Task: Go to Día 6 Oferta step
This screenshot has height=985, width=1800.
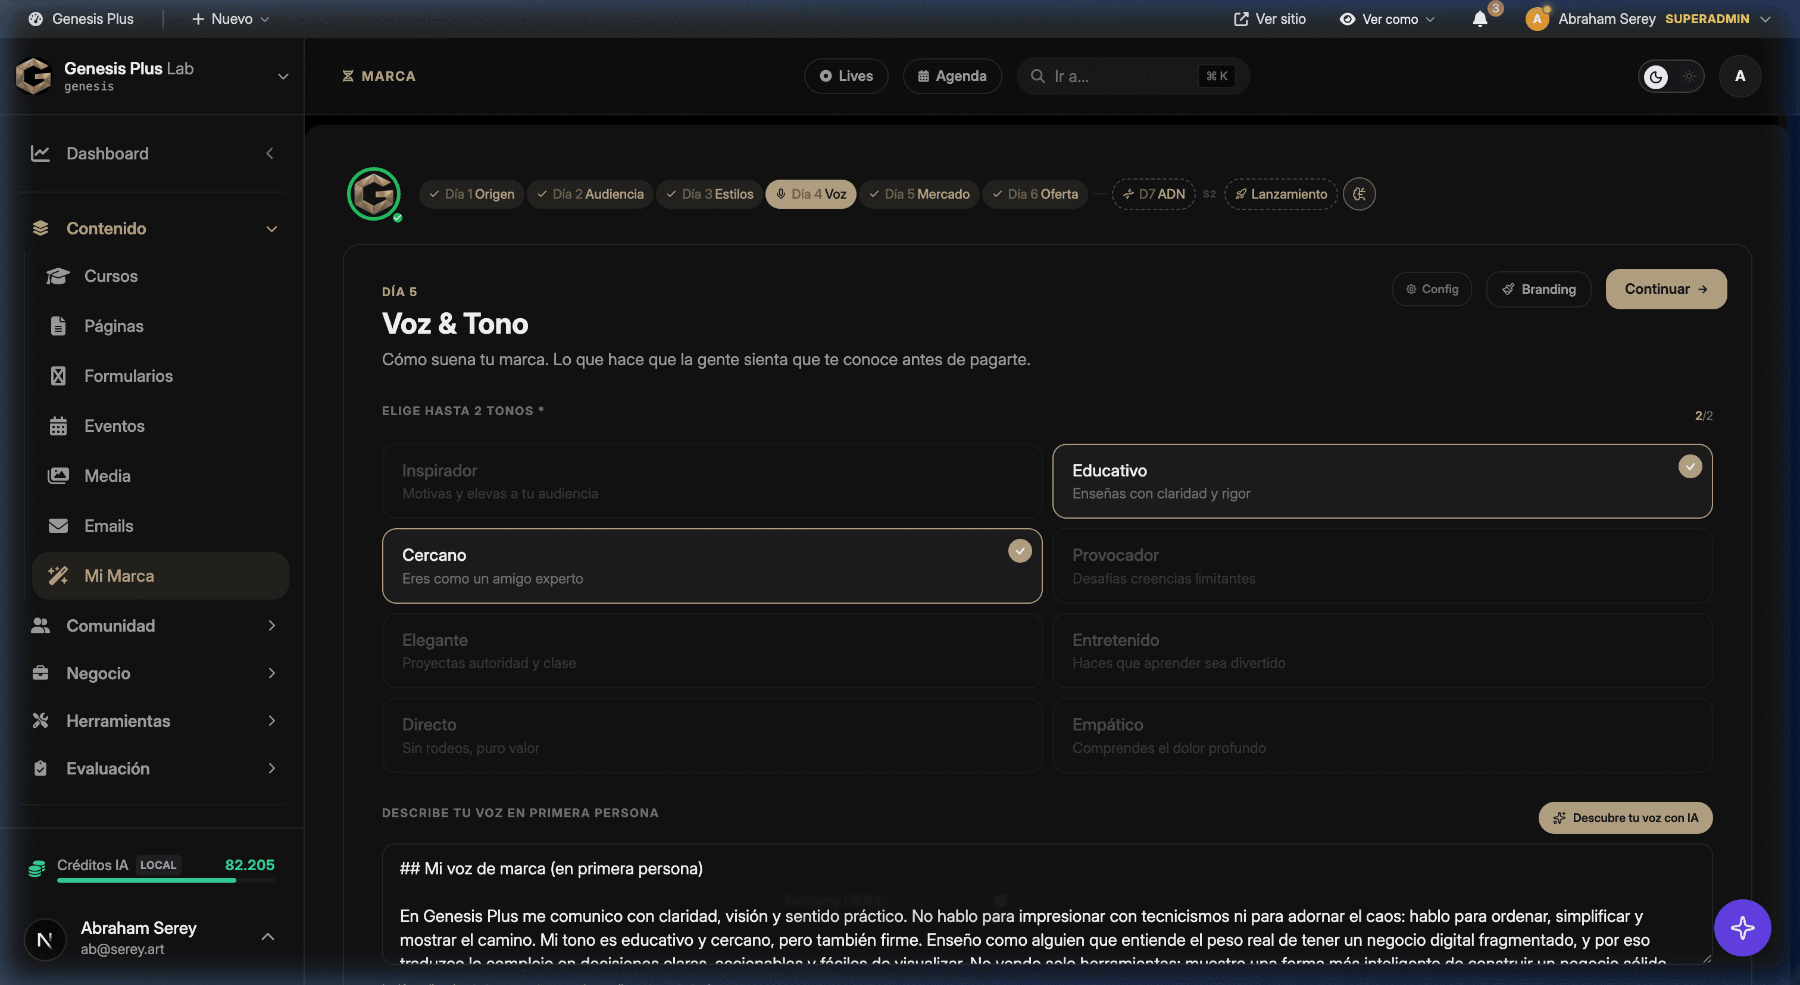Action: 1036,194
